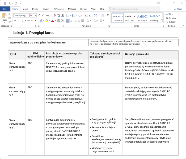Toggle underline formatting
Image resolution: width=186 pixels, height=159 pixels.
pos(23,21)
